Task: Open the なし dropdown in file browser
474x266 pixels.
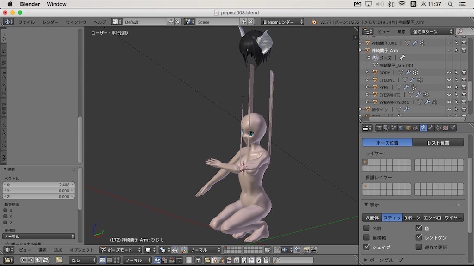Action: click(x=82, y=260)
